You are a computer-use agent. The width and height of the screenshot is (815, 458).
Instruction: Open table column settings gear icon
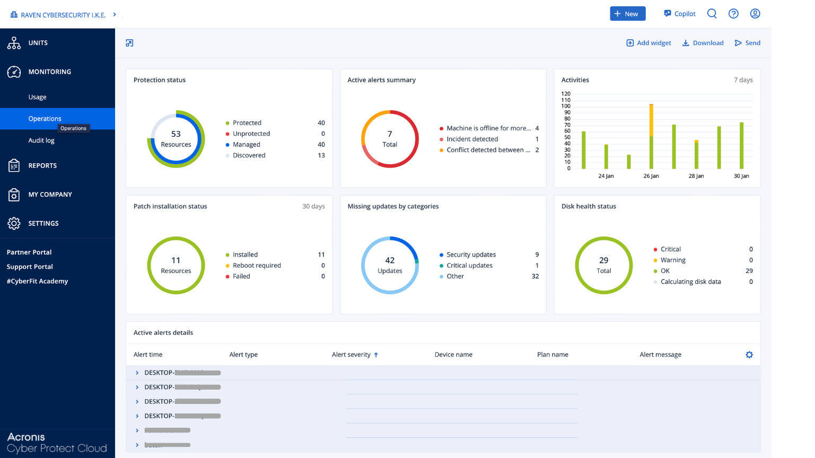(x=749, y=355)
